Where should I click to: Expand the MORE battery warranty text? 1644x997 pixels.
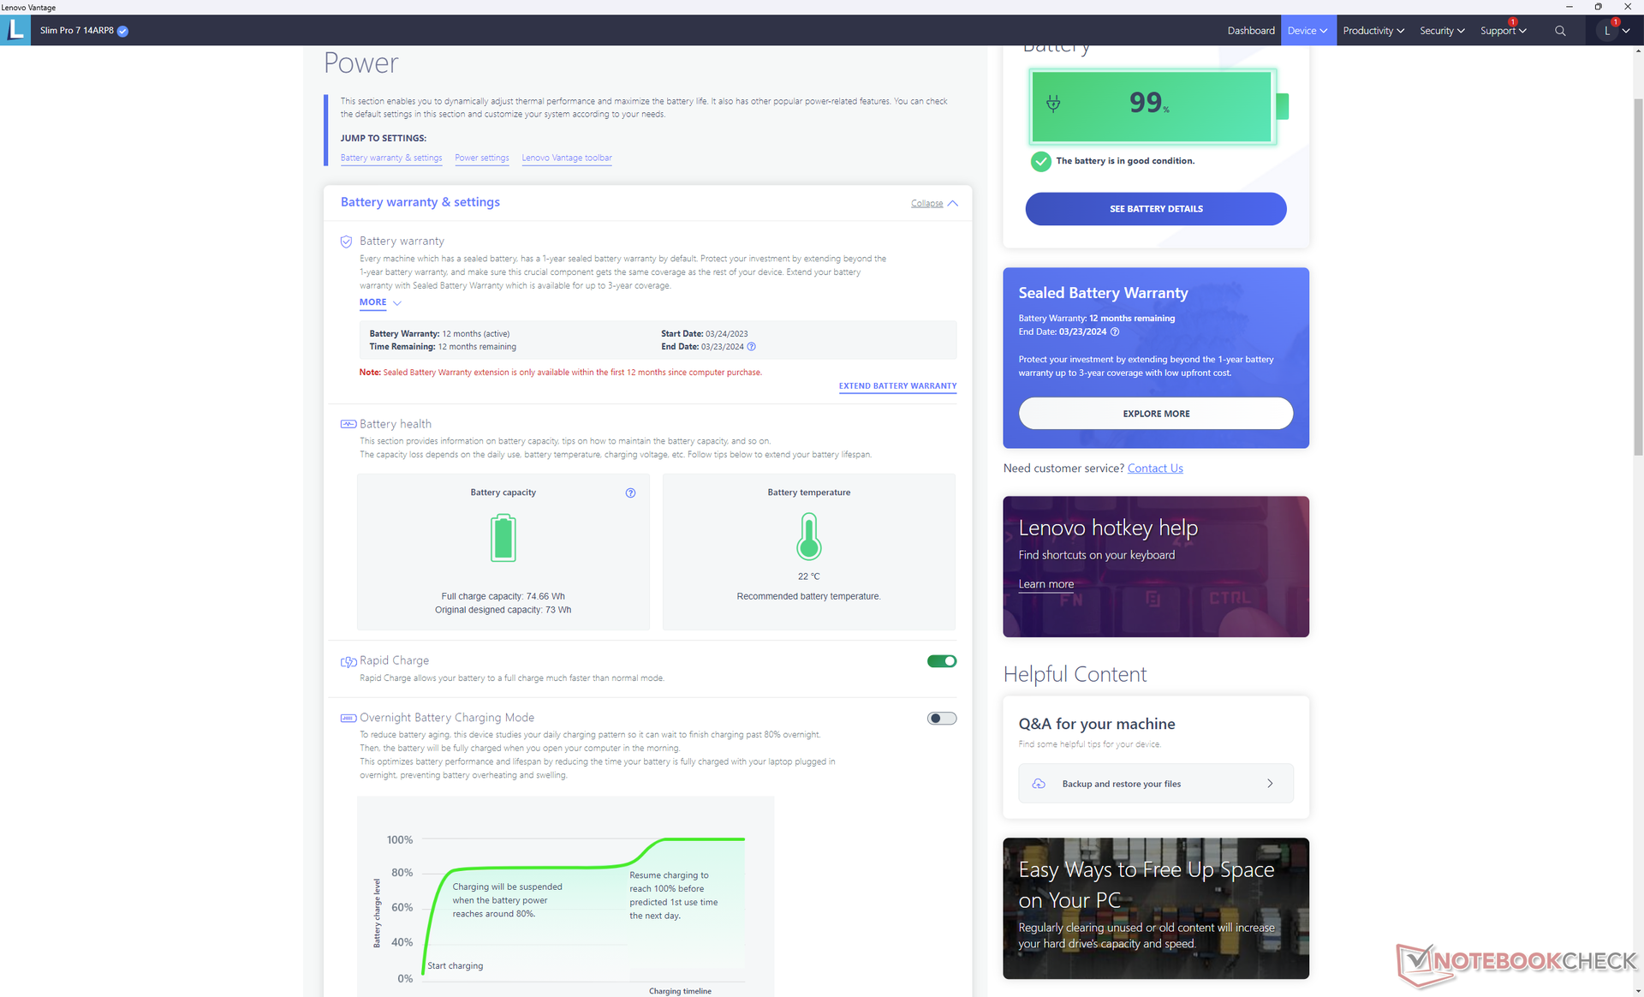380,302
